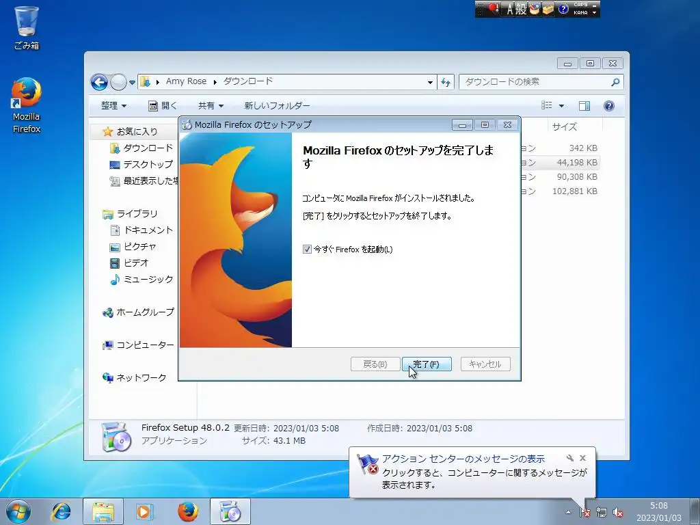Launch Internet Explorer from taskbar
Image resolution: width=700 pixels, height=525 pixels.
pyautogui.click(x=61, y=511)
